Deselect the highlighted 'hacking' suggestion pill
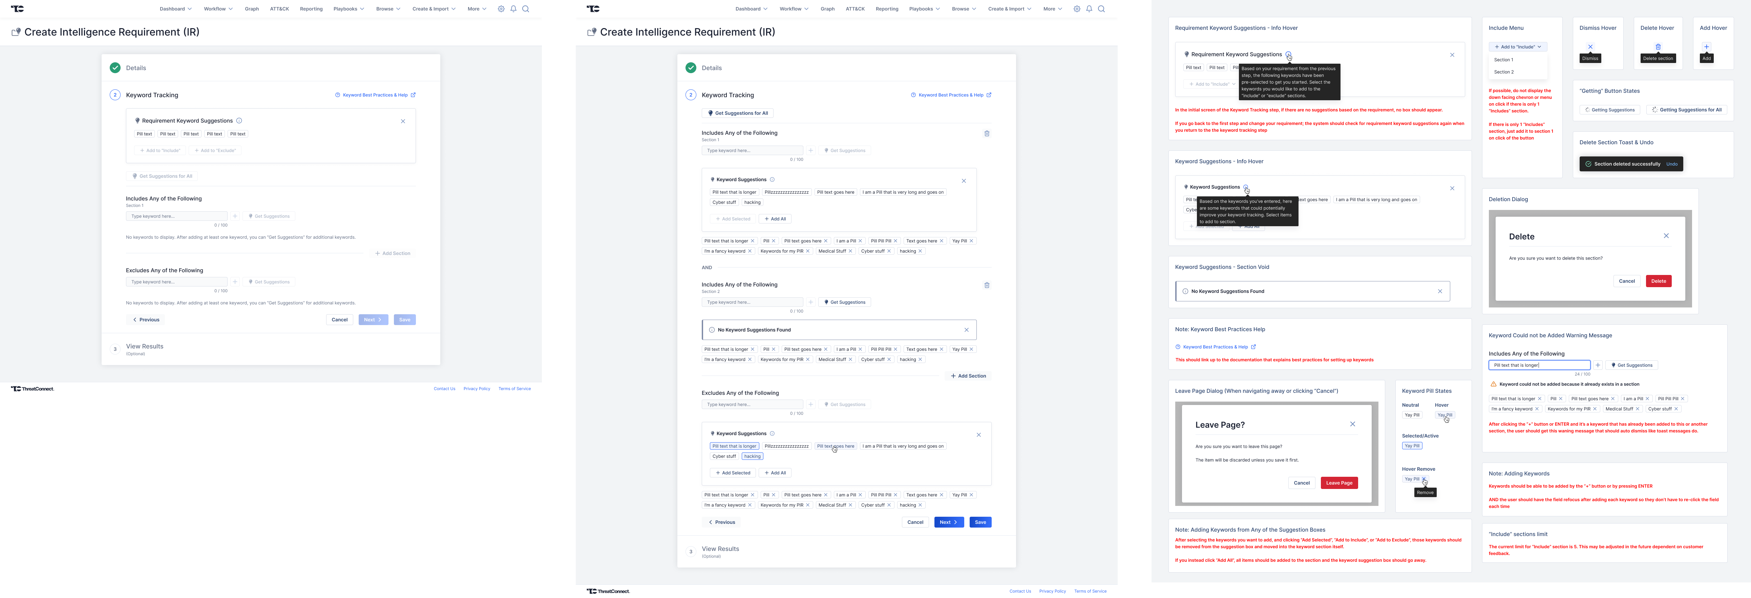This screenshot has width=1751, height=598. coord(753,457)
